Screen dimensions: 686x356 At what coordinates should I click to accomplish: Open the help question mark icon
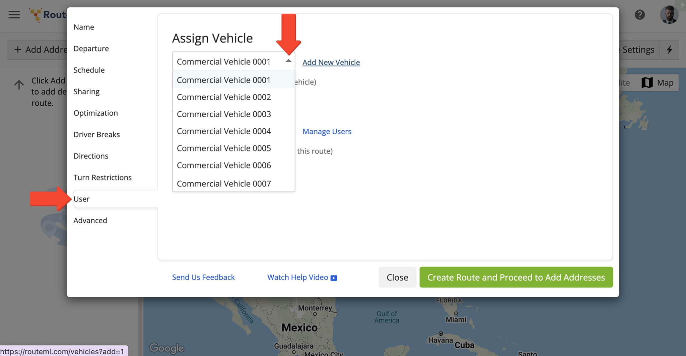(x=639, y=15)
